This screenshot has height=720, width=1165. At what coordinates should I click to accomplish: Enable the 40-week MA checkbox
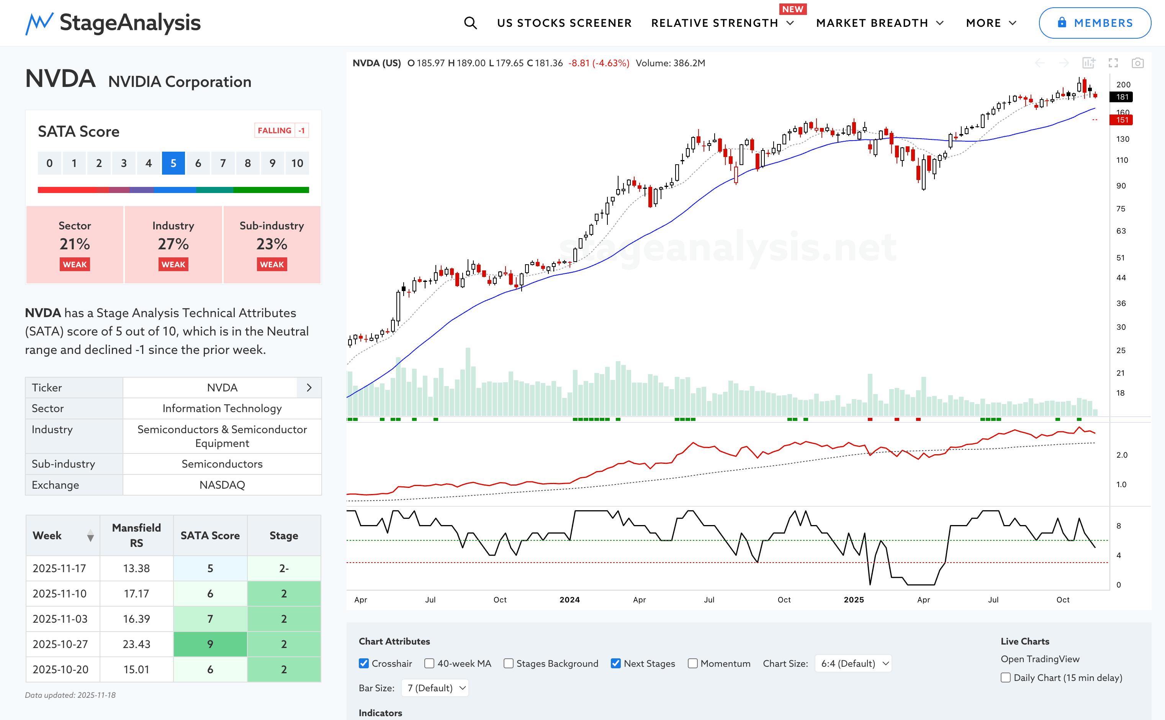[x=429, y=663]
